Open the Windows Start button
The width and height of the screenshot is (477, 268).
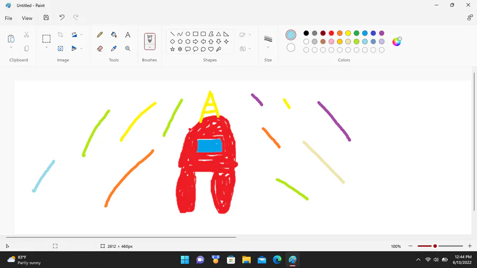pos(184,260)
